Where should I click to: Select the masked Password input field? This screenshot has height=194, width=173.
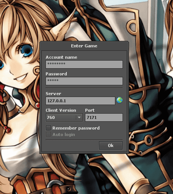[84, 81]
